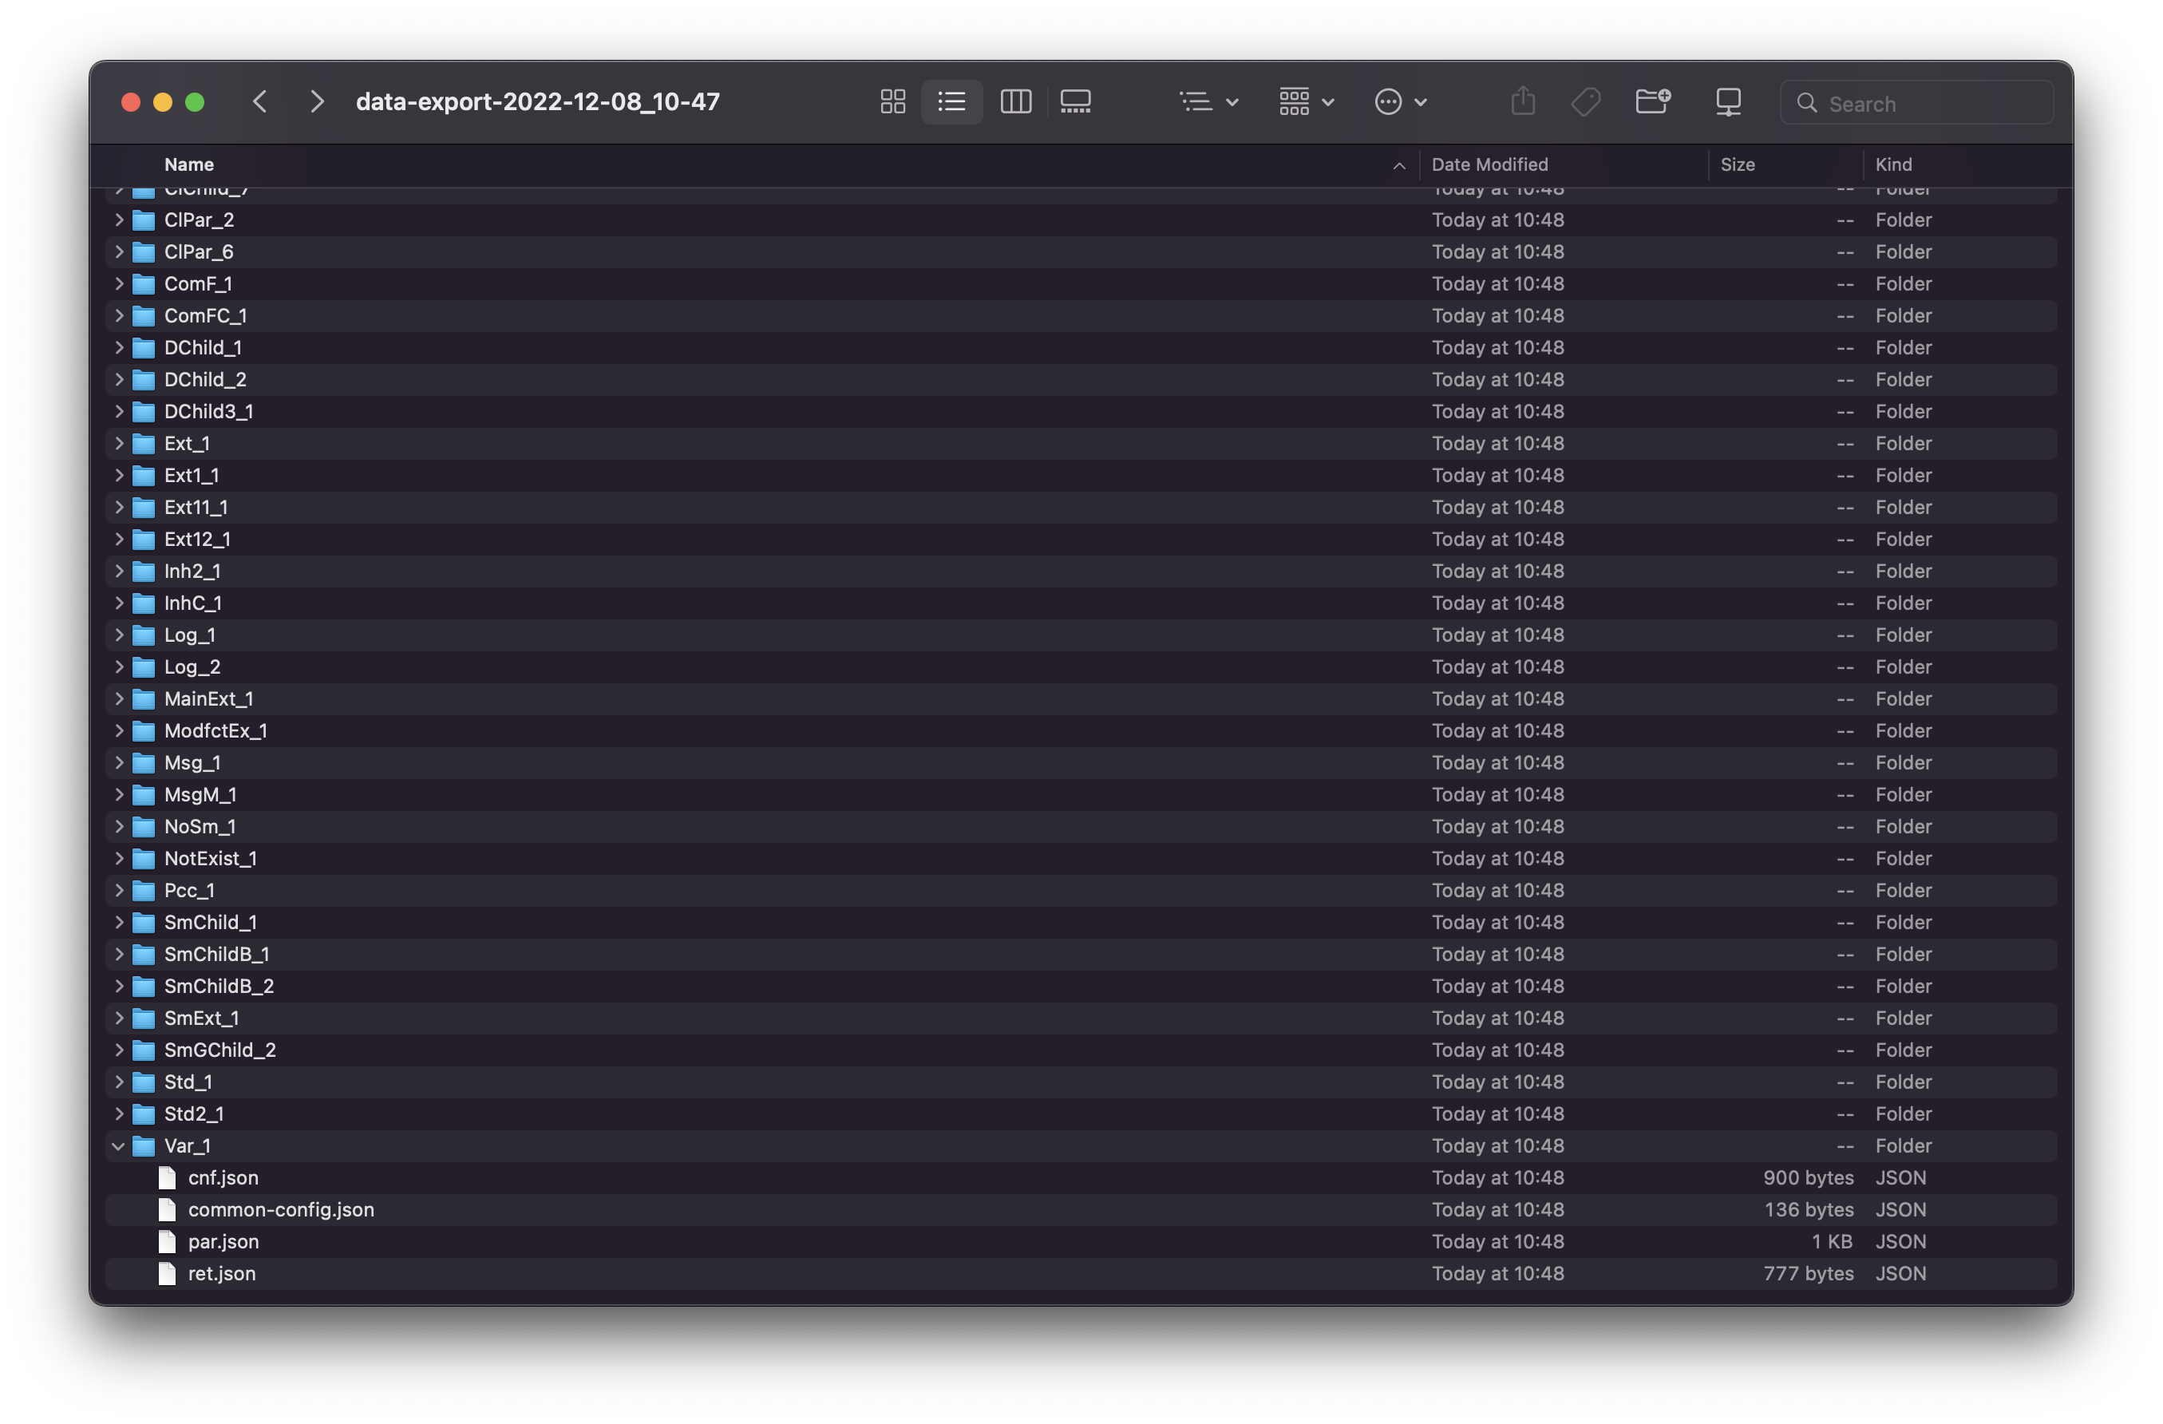Click the New Folder icon
Screen dimensions: 2163x1424
click(1651, 102)
